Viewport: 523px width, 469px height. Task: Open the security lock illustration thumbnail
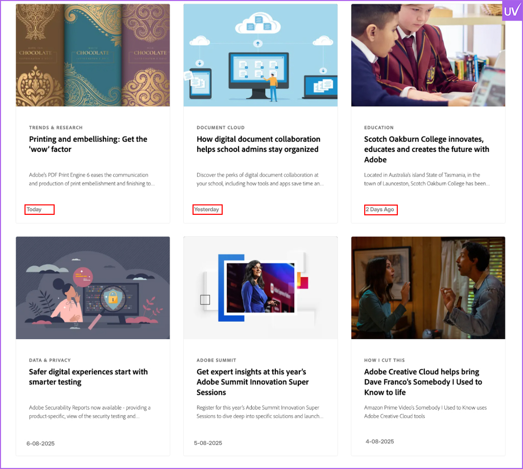click(93, 287)
